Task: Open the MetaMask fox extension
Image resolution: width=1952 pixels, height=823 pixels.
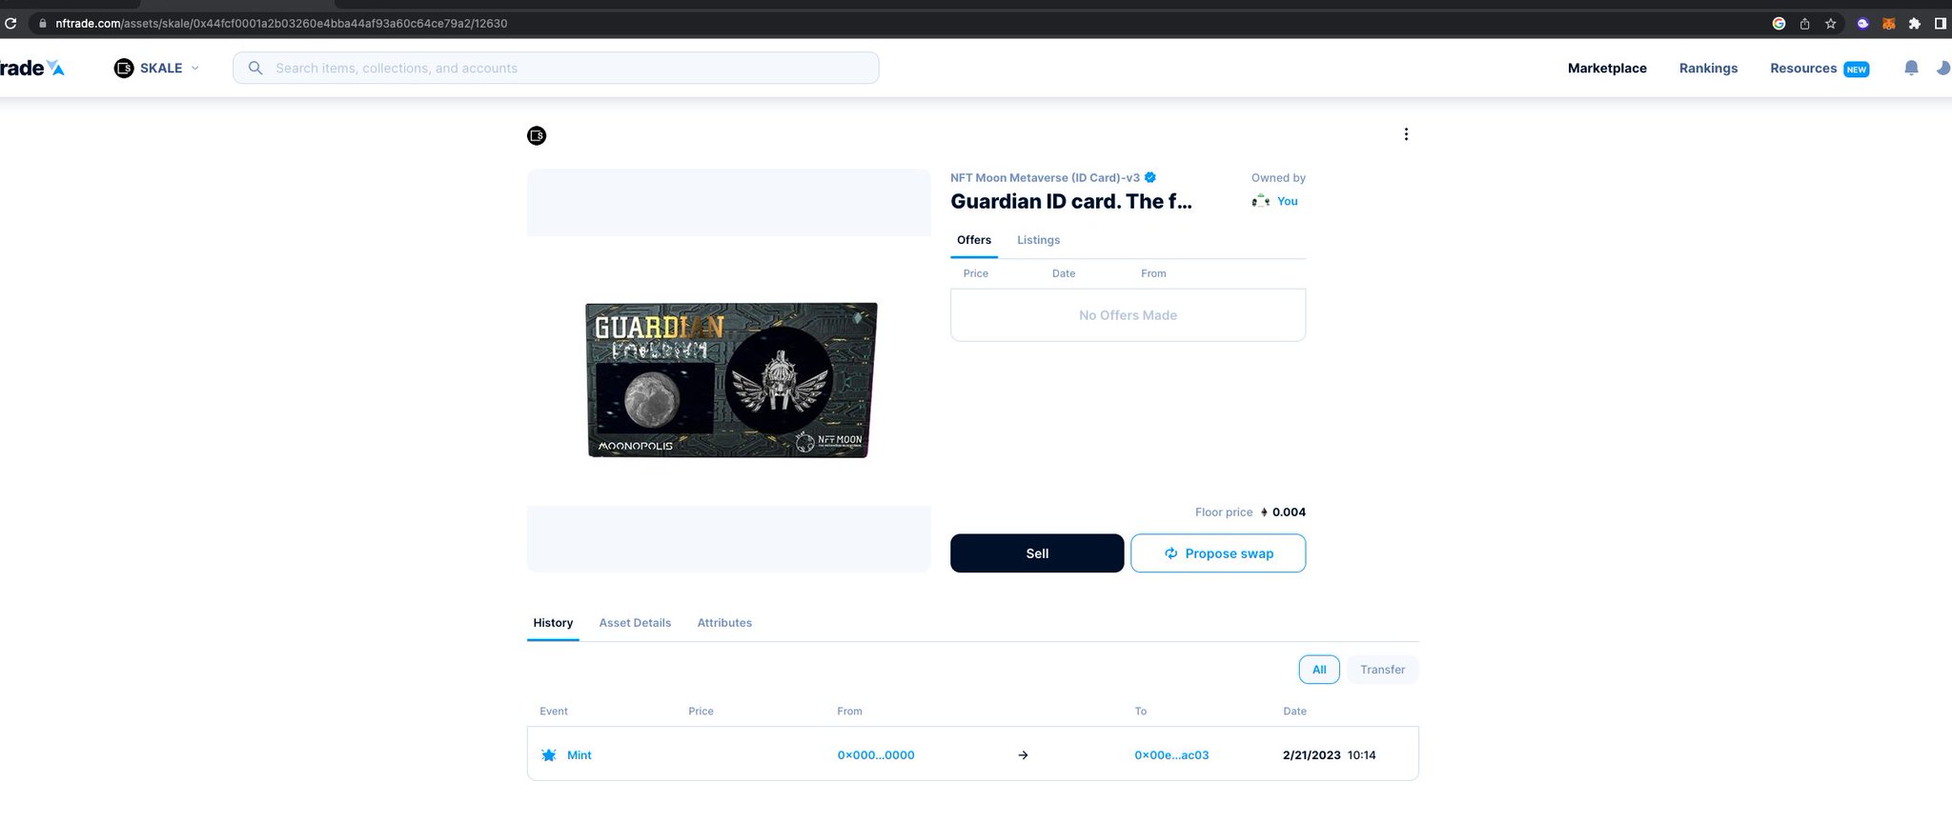Action: 1888,24
